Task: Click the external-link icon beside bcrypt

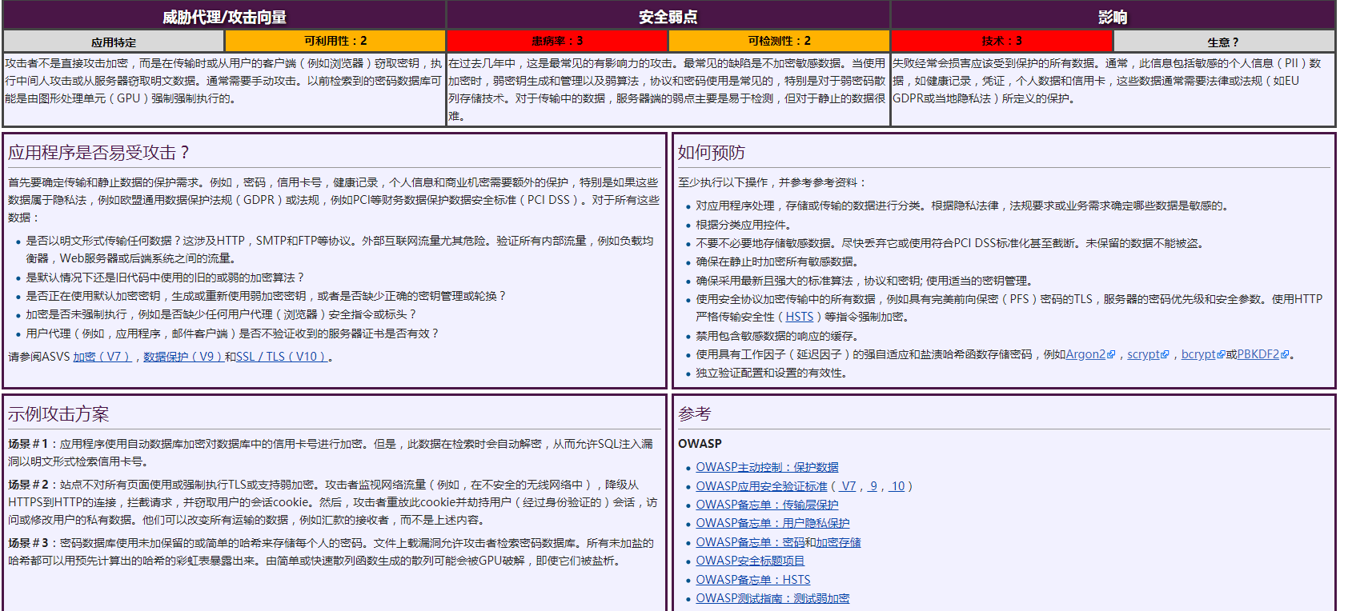Action: pyautogui.click(x=1221, y=355)
